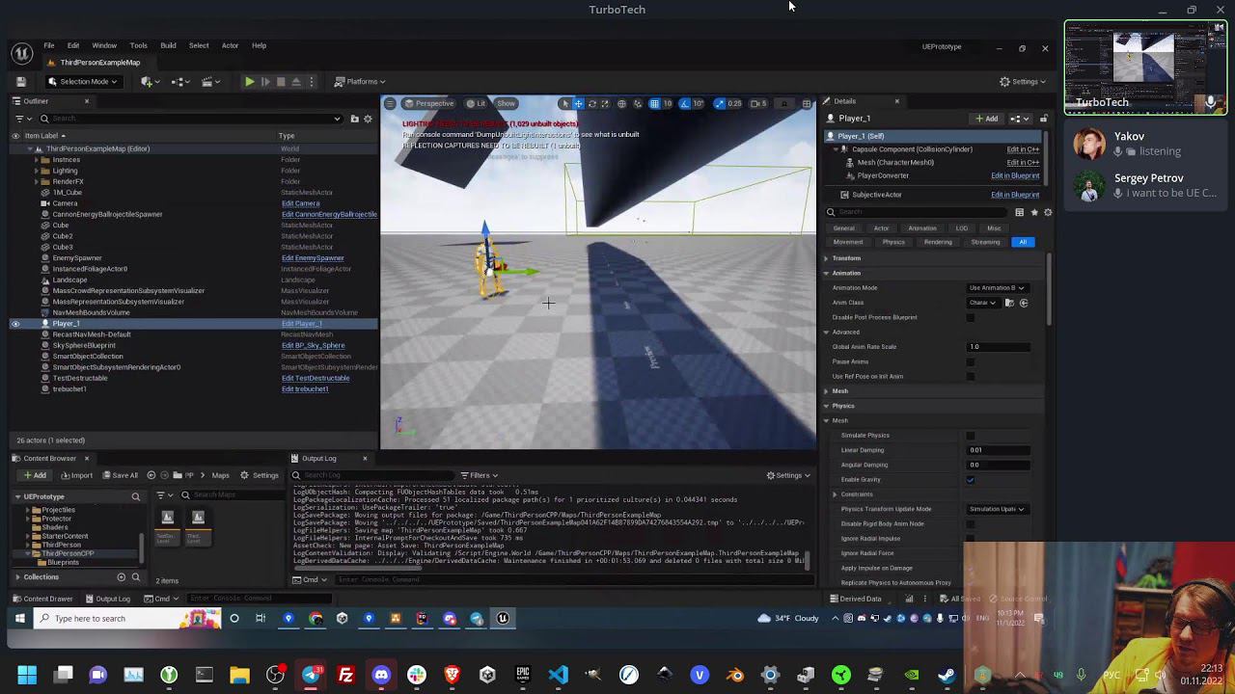Viewport: 1235px width, 694px height.
Task: Expand the Transform section in Details
Action: 827,258
